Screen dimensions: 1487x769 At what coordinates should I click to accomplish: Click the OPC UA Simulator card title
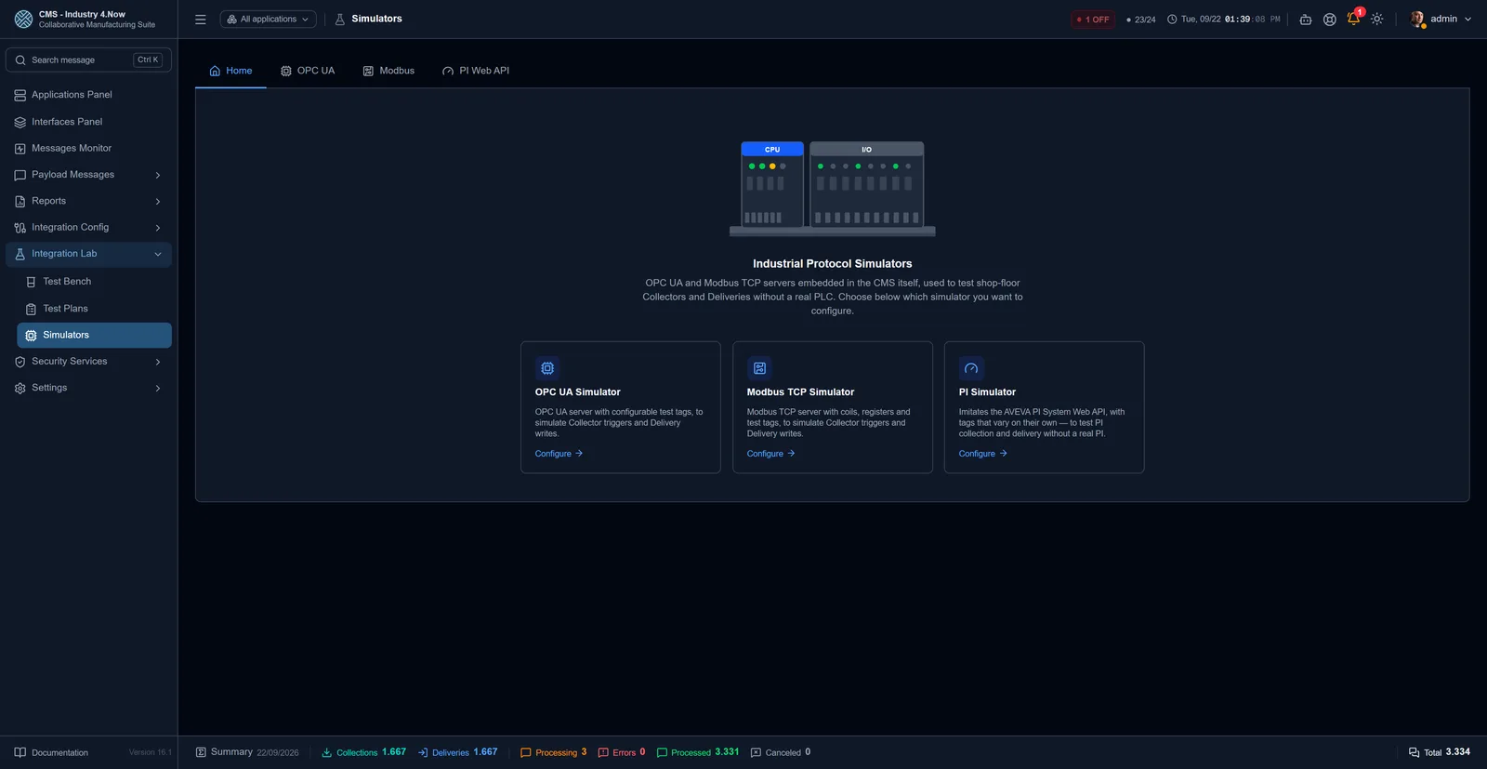tap(577, 392)
